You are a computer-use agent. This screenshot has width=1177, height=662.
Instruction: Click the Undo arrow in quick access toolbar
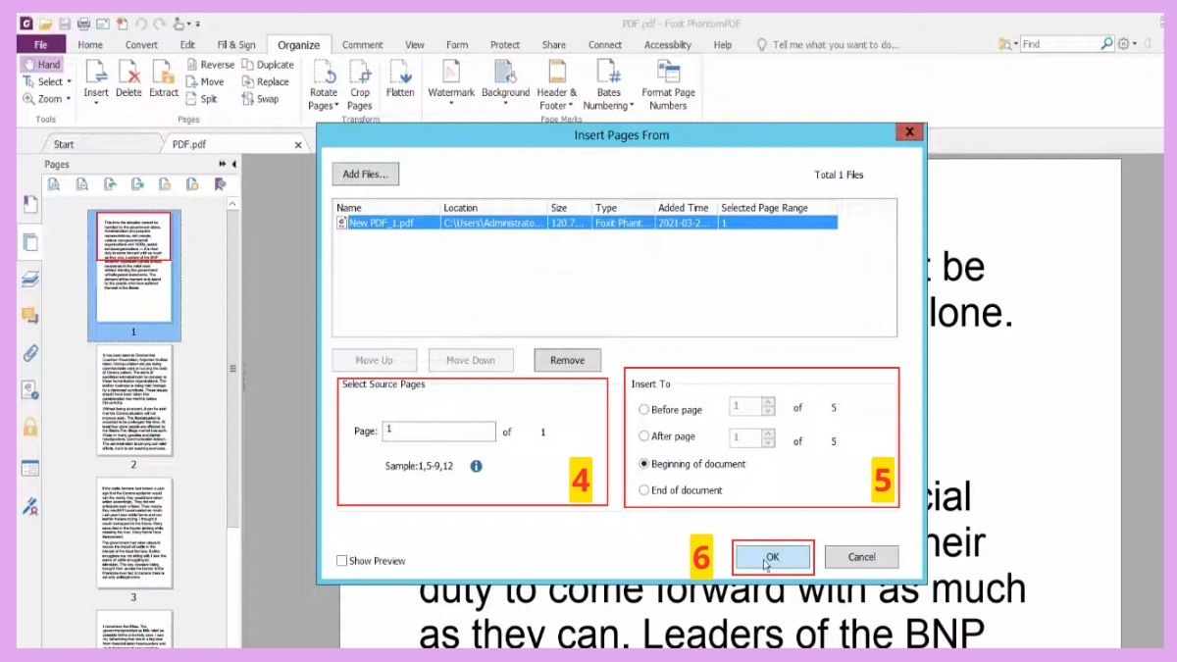(141, 23)
